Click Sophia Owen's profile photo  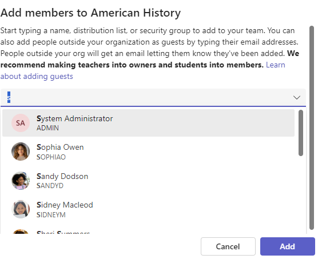tap(21, 152)
